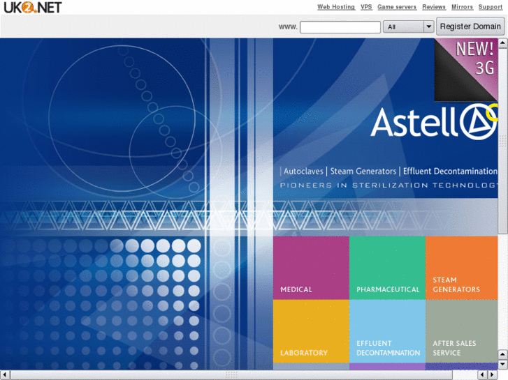Click the horizontal scrollbar thumb

tap(231, 375)
